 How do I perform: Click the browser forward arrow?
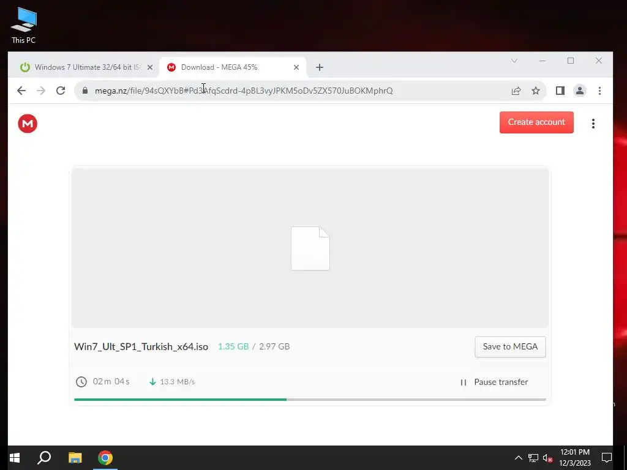41,91
